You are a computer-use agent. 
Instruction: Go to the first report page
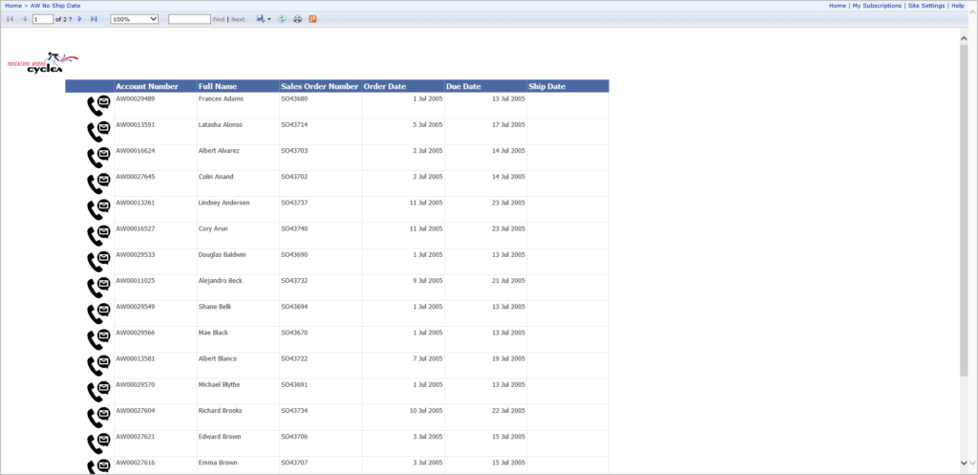tap(10, 19)
